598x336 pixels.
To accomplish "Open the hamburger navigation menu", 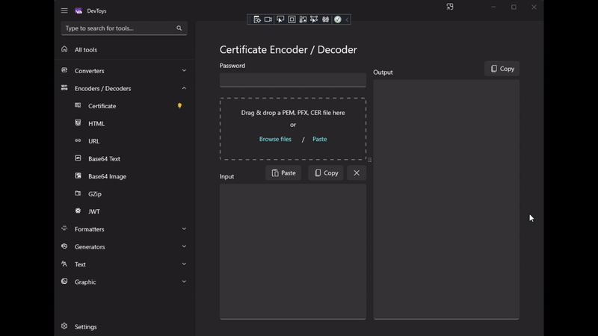I will [x=64, y=10].
